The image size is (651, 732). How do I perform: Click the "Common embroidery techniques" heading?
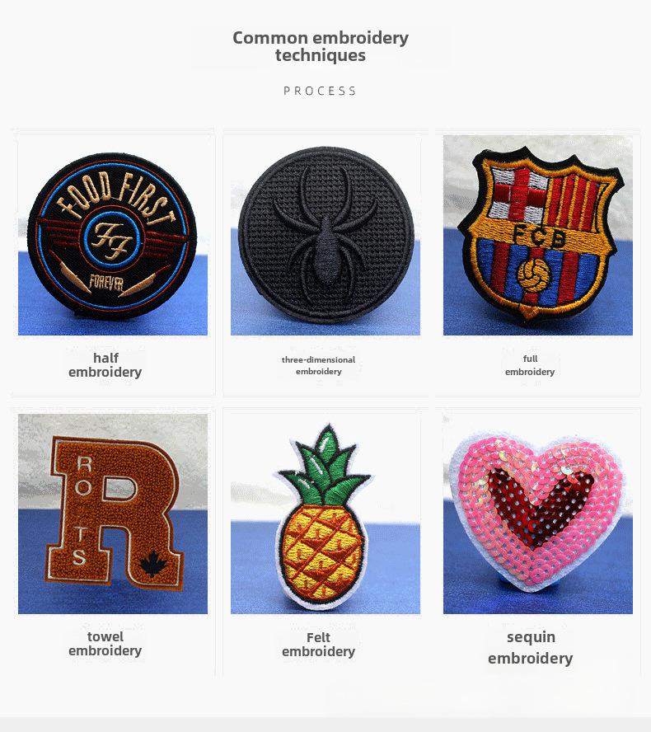click(x=321, y=46)
